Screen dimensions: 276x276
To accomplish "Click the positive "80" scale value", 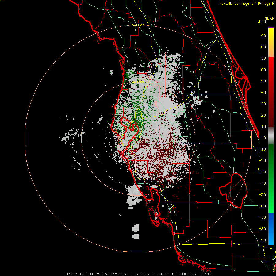I will click(263, 47).
